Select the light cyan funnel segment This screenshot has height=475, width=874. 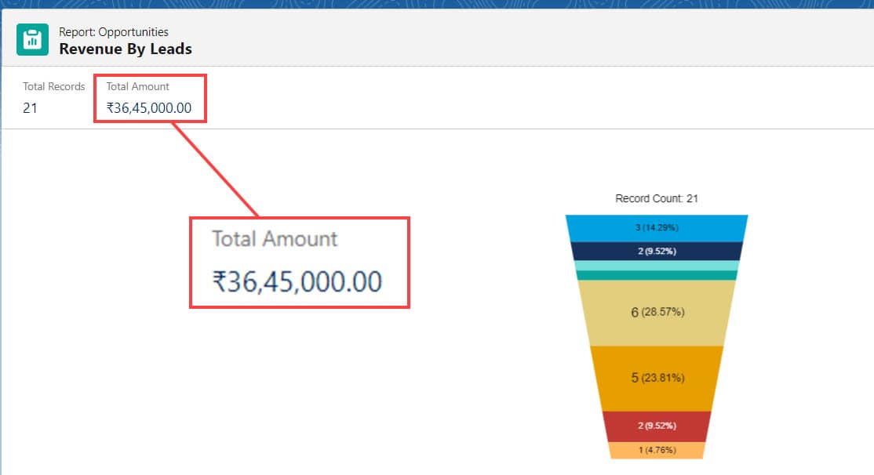tap(657, 266)
